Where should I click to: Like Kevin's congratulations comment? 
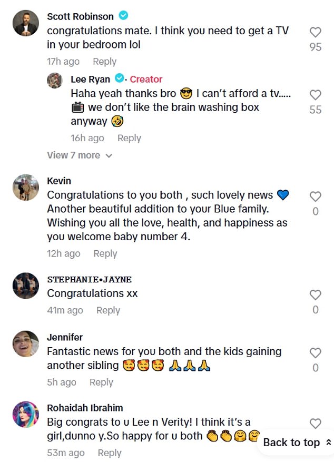click(315, 196)
